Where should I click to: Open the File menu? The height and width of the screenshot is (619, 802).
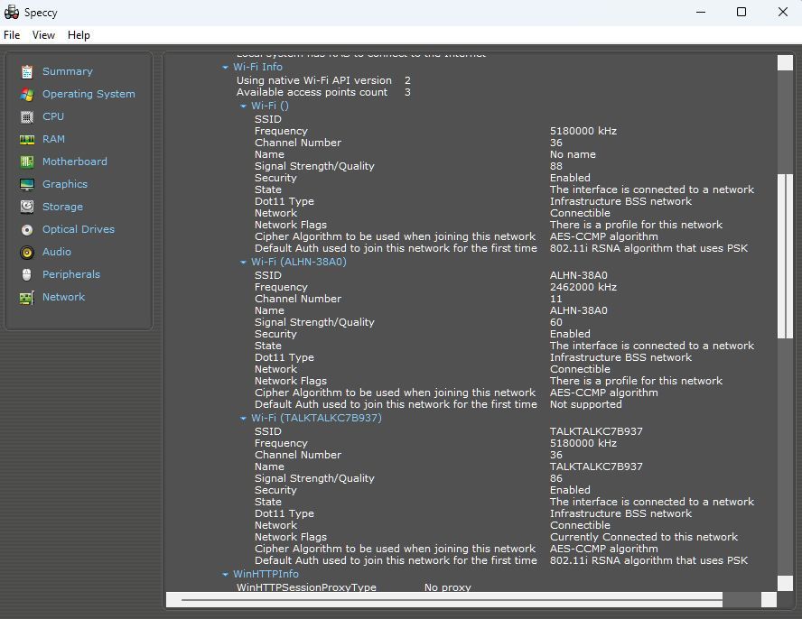(x=12, y=35)
